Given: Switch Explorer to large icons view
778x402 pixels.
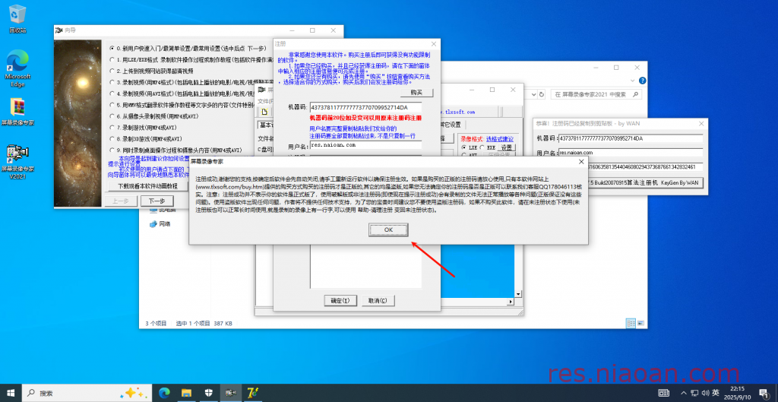Looking at the screenshot, I should (640, 323).
